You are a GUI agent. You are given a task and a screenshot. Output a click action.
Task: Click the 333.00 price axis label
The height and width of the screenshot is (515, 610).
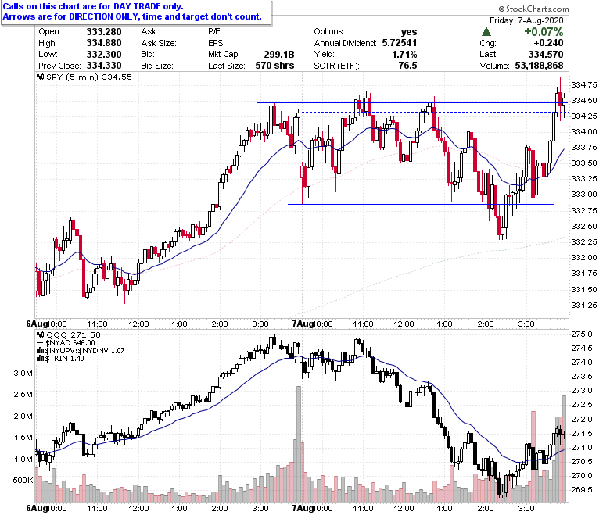point(584,195)
